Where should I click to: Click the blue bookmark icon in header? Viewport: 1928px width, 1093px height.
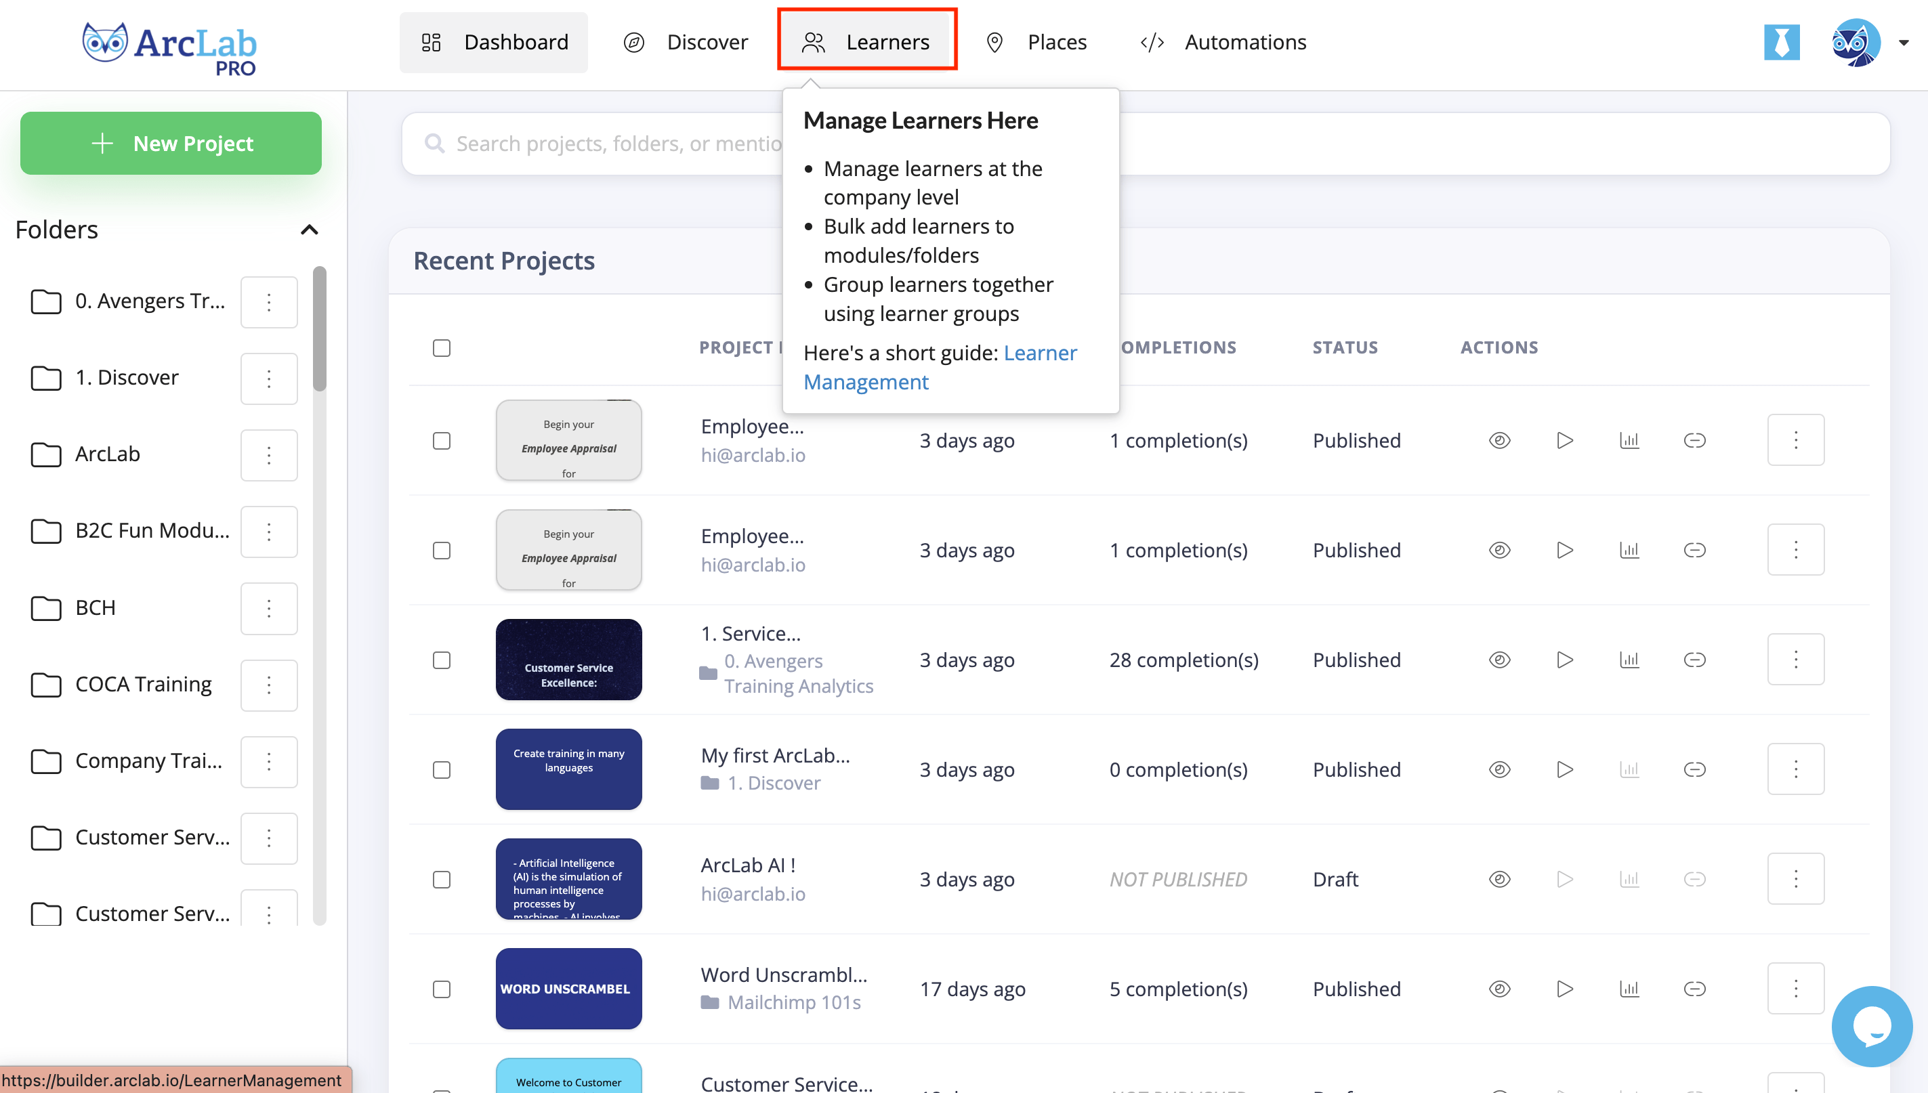point(1782,42)
